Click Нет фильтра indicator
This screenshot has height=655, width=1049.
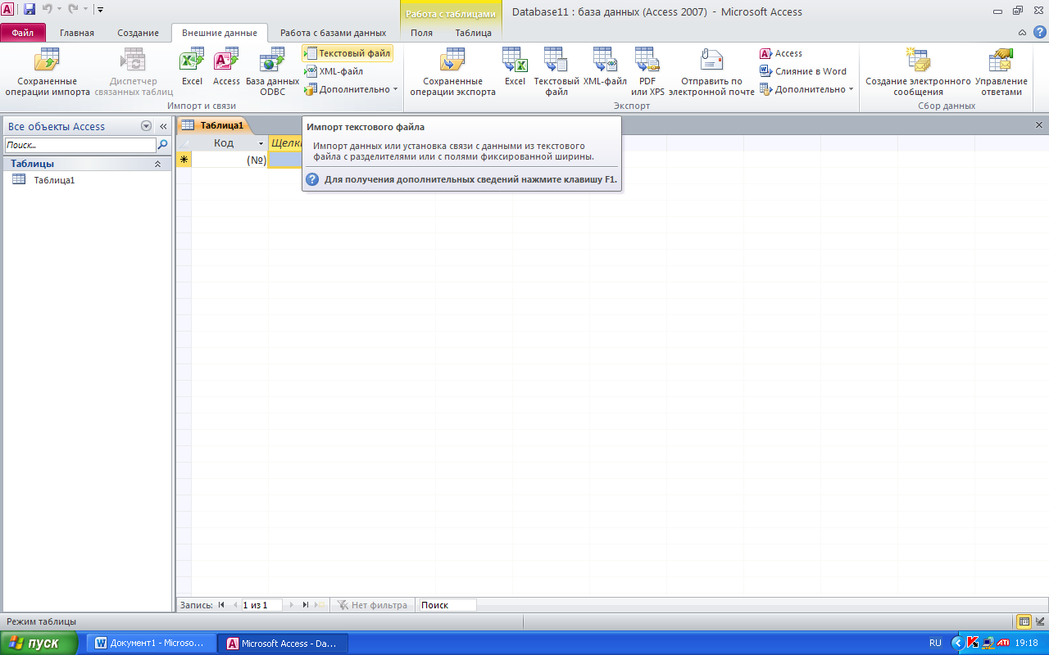click(372, 605)
